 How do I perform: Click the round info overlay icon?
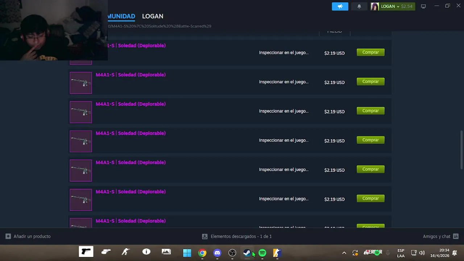[146, 252]
